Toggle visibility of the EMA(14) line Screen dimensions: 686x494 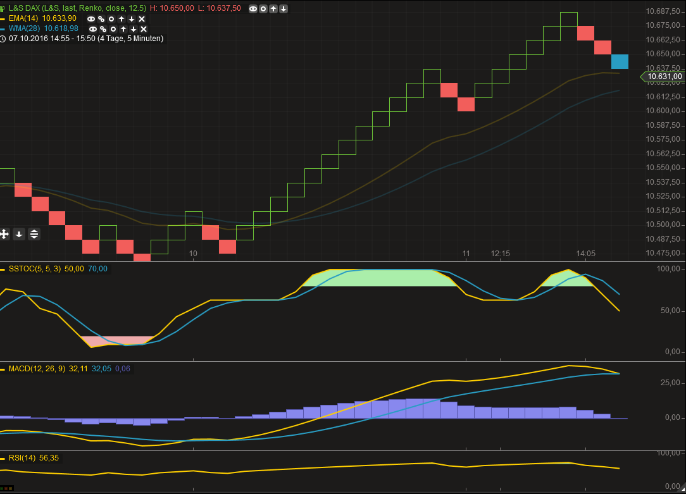click(x=90, y=19)
